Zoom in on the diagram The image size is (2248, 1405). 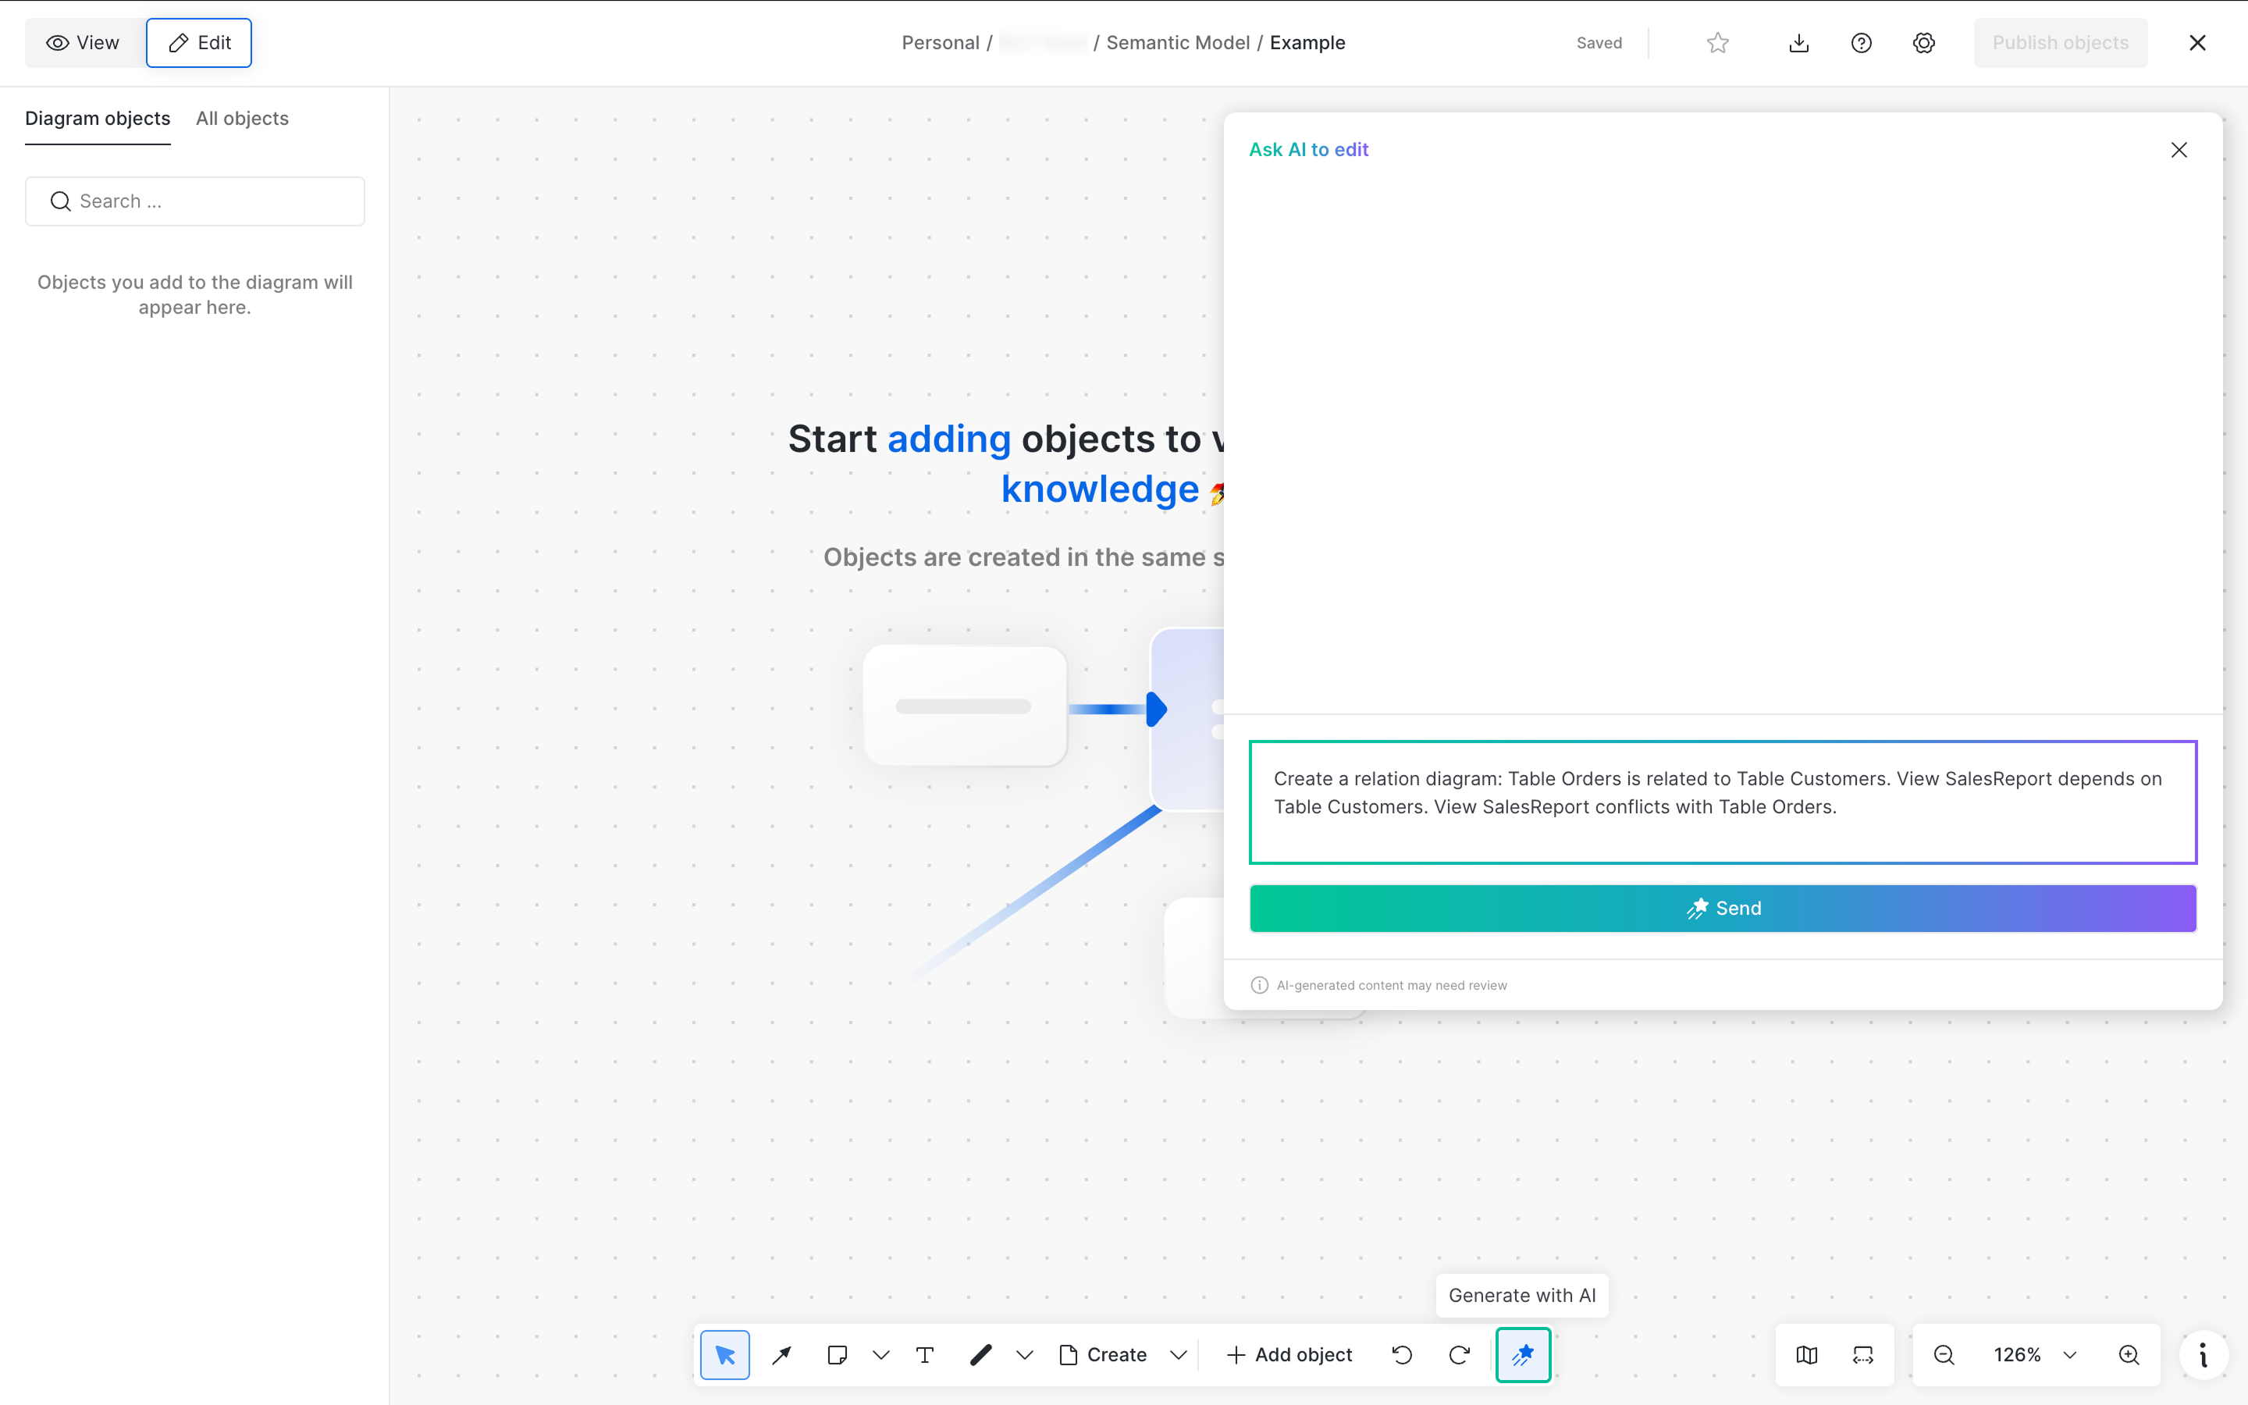pos(2129,1355)
